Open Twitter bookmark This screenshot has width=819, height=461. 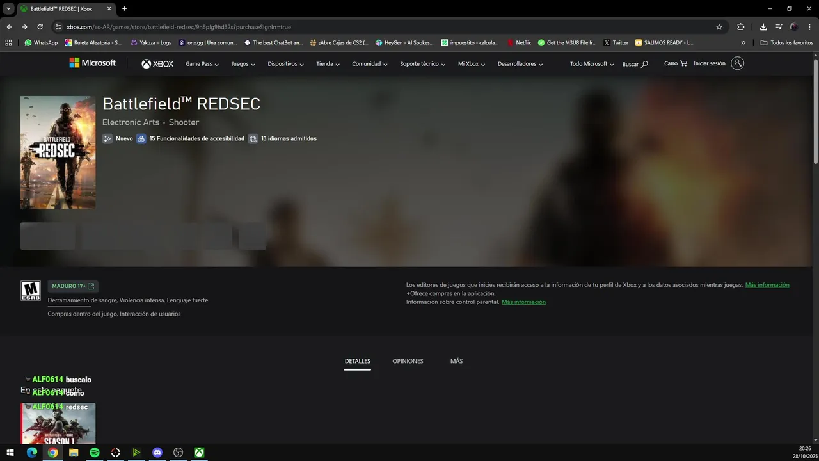(x=616, y=43)
